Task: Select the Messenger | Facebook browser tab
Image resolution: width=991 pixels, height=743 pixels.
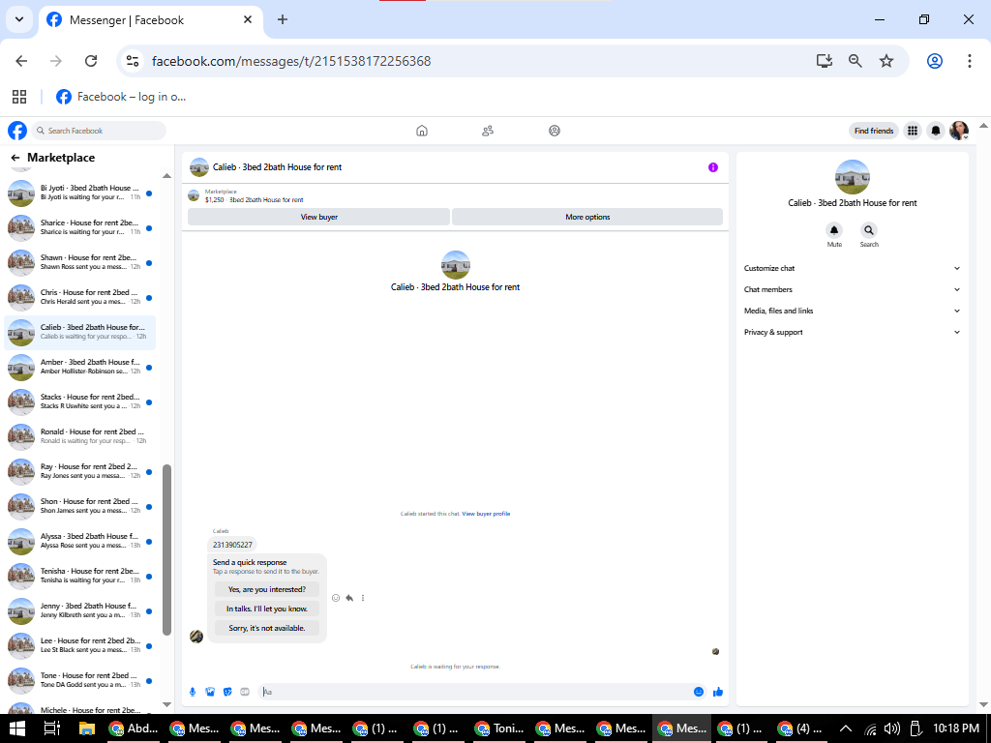Action: click(x=150, y=20)
